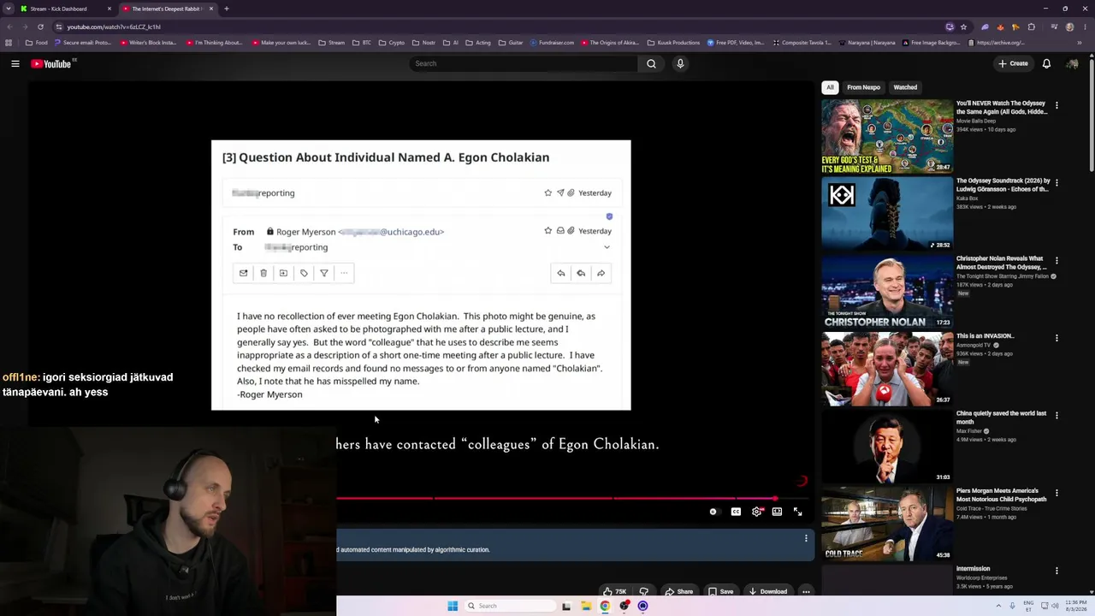1095x616 pixels.
Task: Enter fullscreen video mode
Action: pos(797,512)
